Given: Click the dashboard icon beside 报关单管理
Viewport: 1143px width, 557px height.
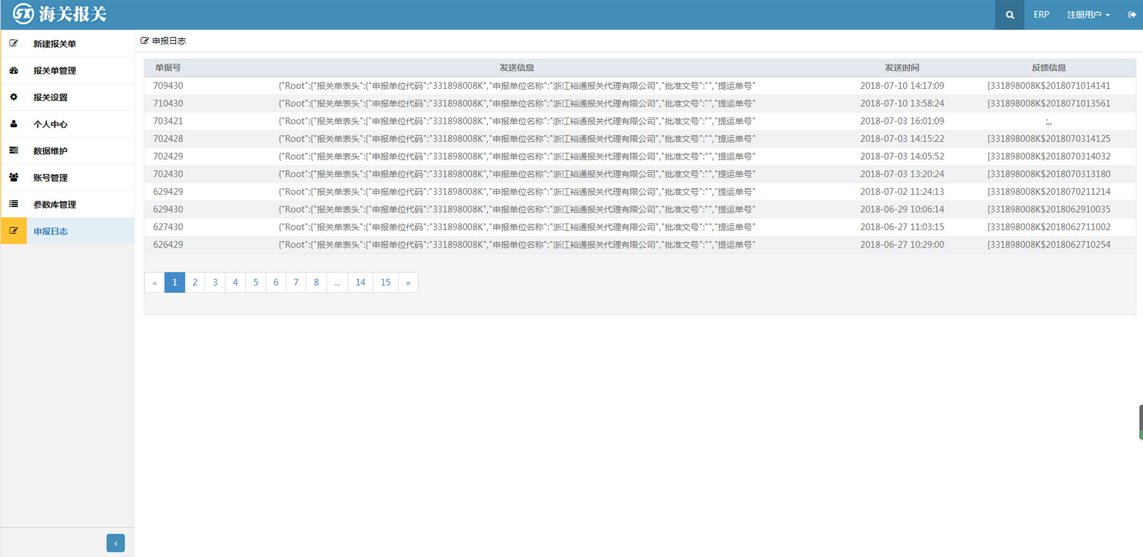Looking at the screenshot, I should coord(13,70).
